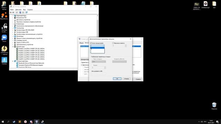Collapse the Процессоры tree node
Image resolution: width=221 pixels, height=124 pixels.
[13, 46]
